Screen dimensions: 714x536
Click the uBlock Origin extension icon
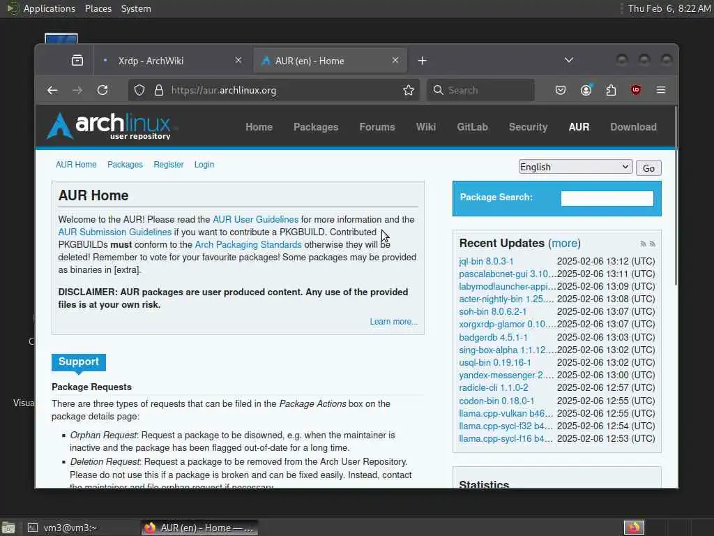pos(636,90)
